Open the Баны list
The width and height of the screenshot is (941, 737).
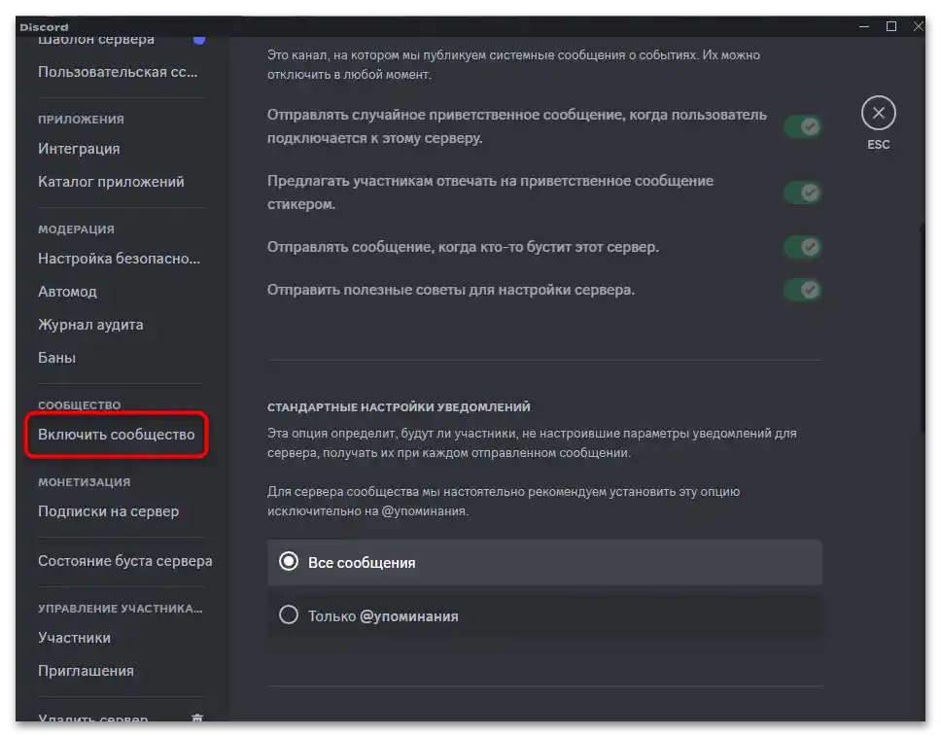tap(56, 358)
